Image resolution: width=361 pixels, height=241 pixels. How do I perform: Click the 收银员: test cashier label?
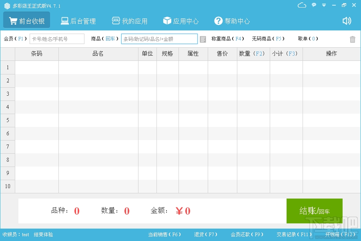click(x=16, y=235)
